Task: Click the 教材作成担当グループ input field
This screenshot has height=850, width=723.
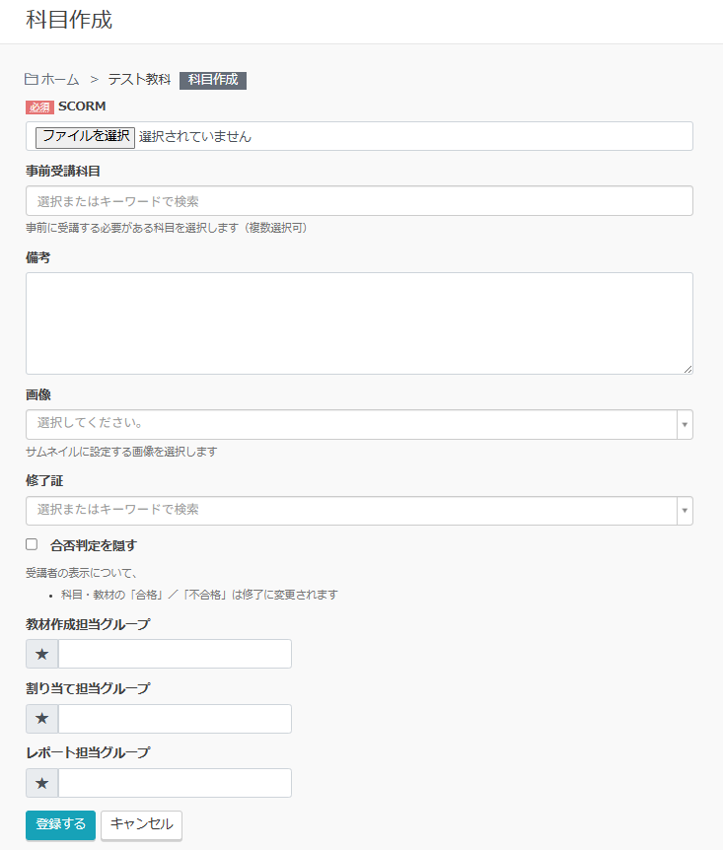Action: (175, 654)
